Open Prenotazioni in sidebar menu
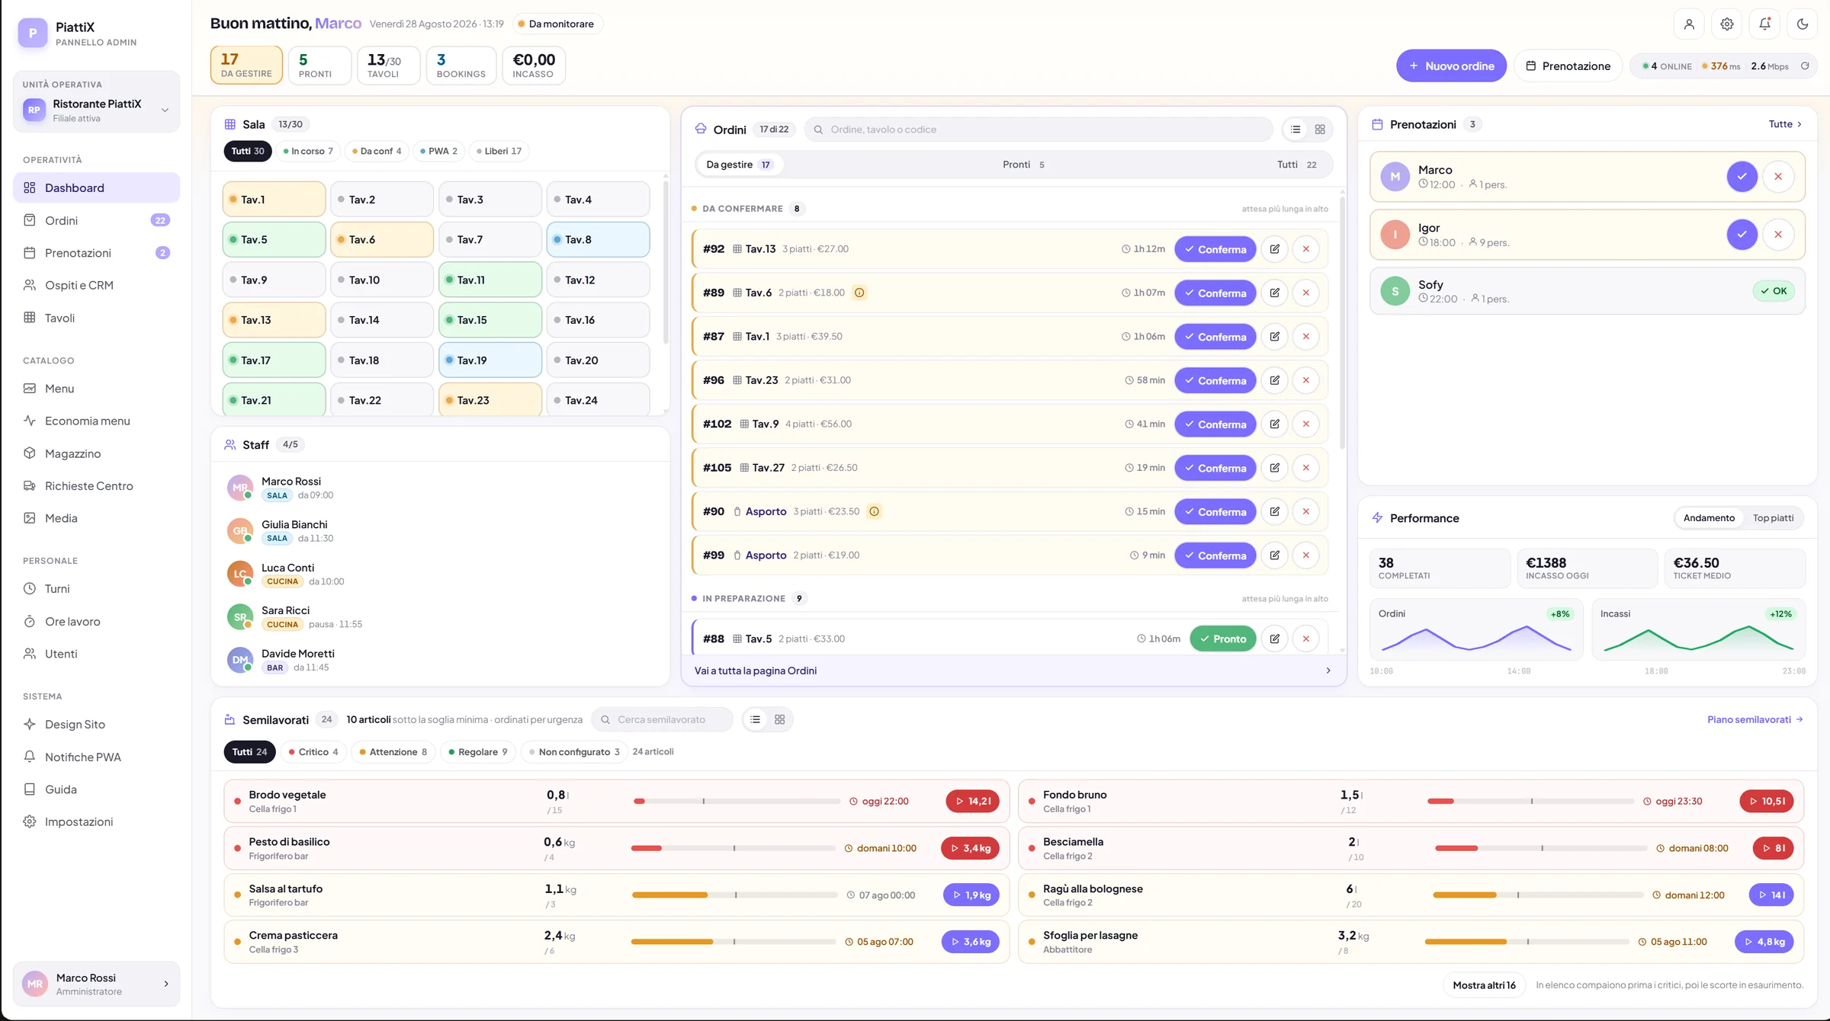 point(96,253)
